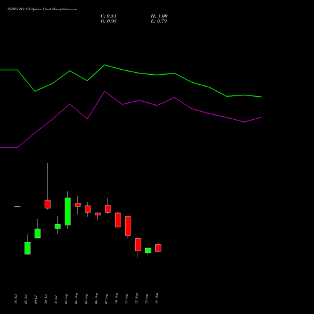Click the 13 Aug date label
The height and width of the screenshot is (314, 314).
(146, 299)
